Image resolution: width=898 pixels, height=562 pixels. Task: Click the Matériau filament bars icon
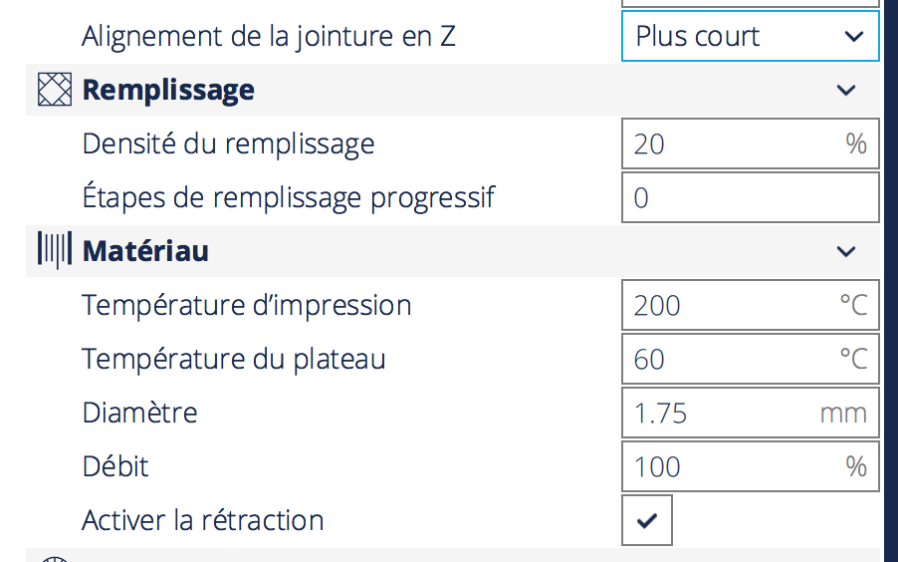click(x=55, y=250)
